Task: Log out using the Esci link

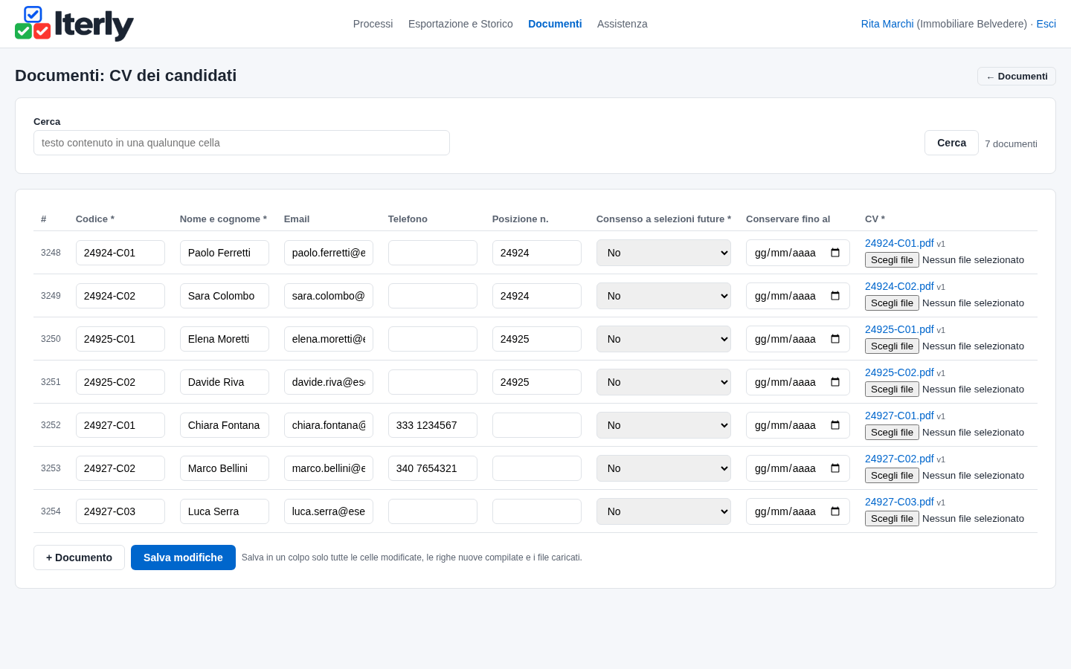Action: (x=1046, y=24)
